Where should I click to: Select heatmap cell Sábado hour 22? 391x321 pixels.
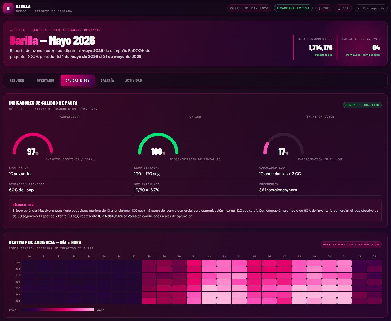tap(360, 295)
